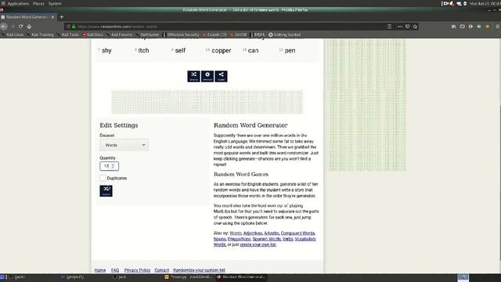501x282 pixels.
Task: Click the word shy in results
Action: 106,50
